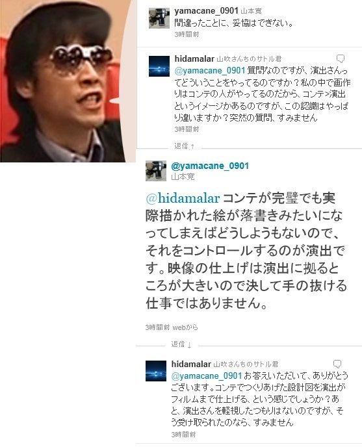Screen dimensions: 362x447
Task: Click @hidamalar mention in large tweet
Action: (x=183, y=198)
